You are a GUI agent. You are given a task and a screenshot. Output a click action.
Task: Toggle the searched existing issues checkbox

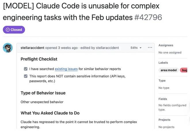pos(26,69)
